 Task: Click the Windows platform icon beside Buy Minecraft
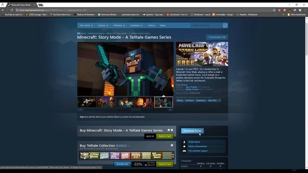[x=168, y=130]
